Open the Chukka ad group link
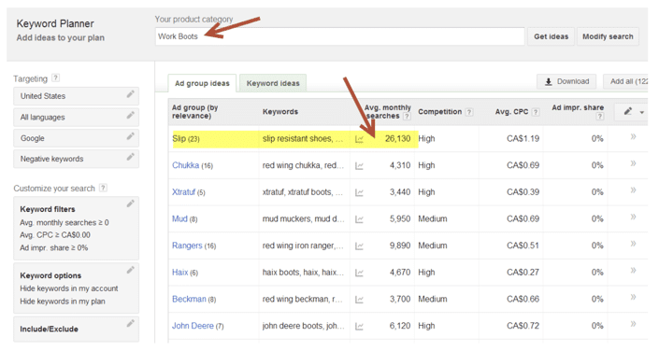659x351 pixels. 185,165
